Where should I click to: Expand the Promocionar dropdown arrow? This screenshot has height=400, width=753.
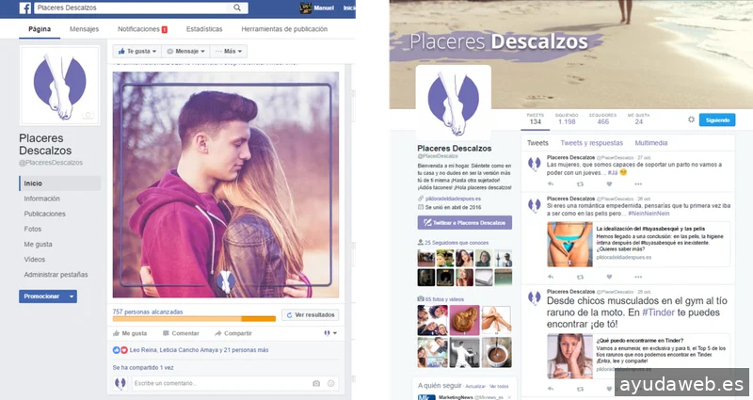coord(72,296)
